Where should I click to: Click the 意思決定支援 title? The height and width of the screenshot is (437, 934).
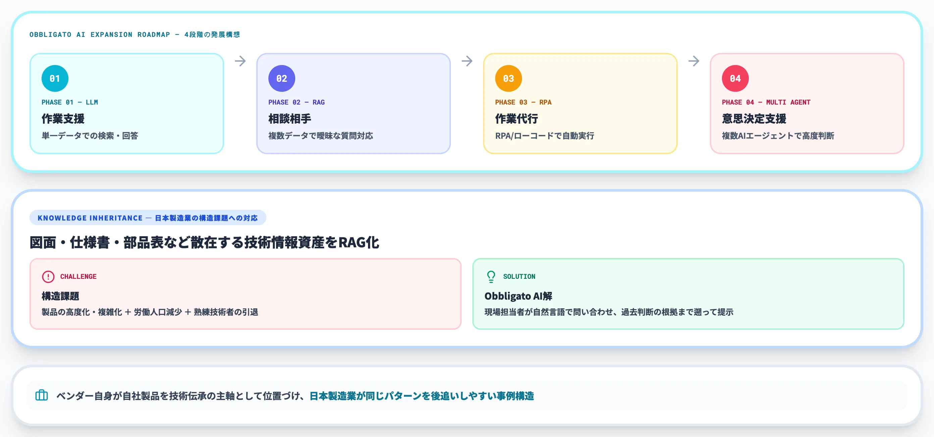[754, 118]
